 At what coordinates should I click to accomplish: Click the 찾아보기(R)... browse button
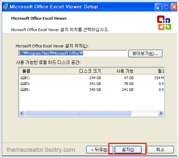[x=145, y=54]
